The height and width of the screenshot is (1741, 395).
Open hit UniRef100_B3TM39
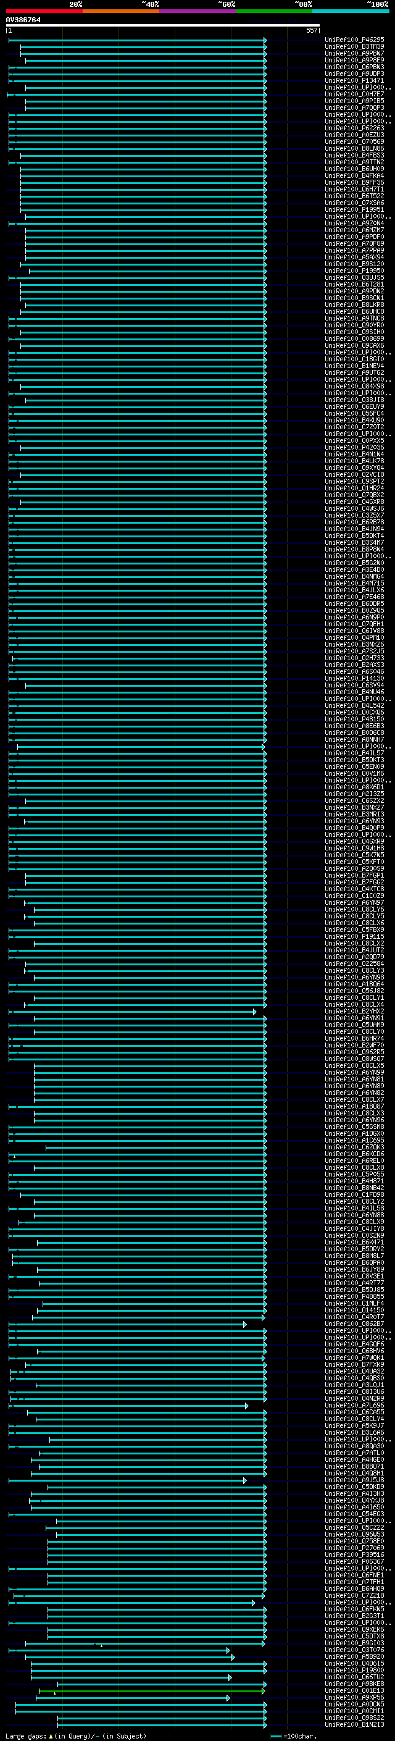pos(354,47)
